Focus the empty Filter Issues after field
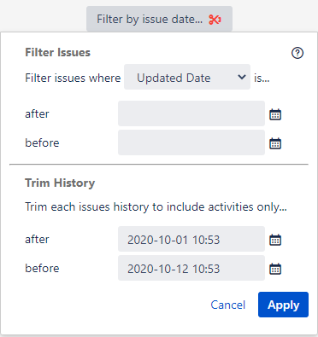The height and width of the screenshot is (337, 318). [x=191, y=113]
